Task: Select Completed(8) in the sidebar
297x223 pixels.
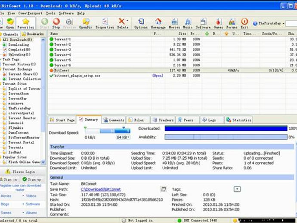Action: click(19, 50)
